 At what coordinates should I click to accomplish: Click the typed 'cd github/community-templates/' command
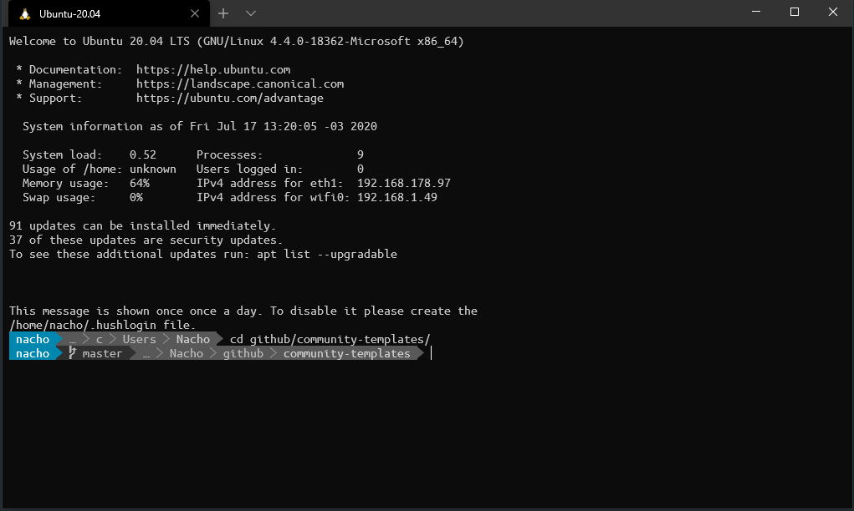(x=330, y=339)
